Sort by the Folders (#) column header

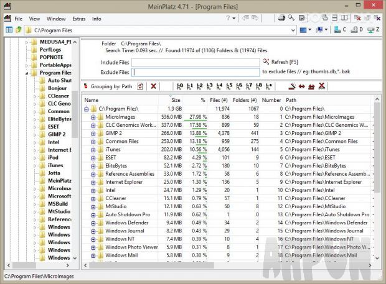[245, 100]
